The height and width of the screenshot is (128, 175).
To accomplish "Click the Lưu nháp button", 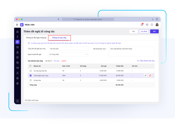I will 143,31.
